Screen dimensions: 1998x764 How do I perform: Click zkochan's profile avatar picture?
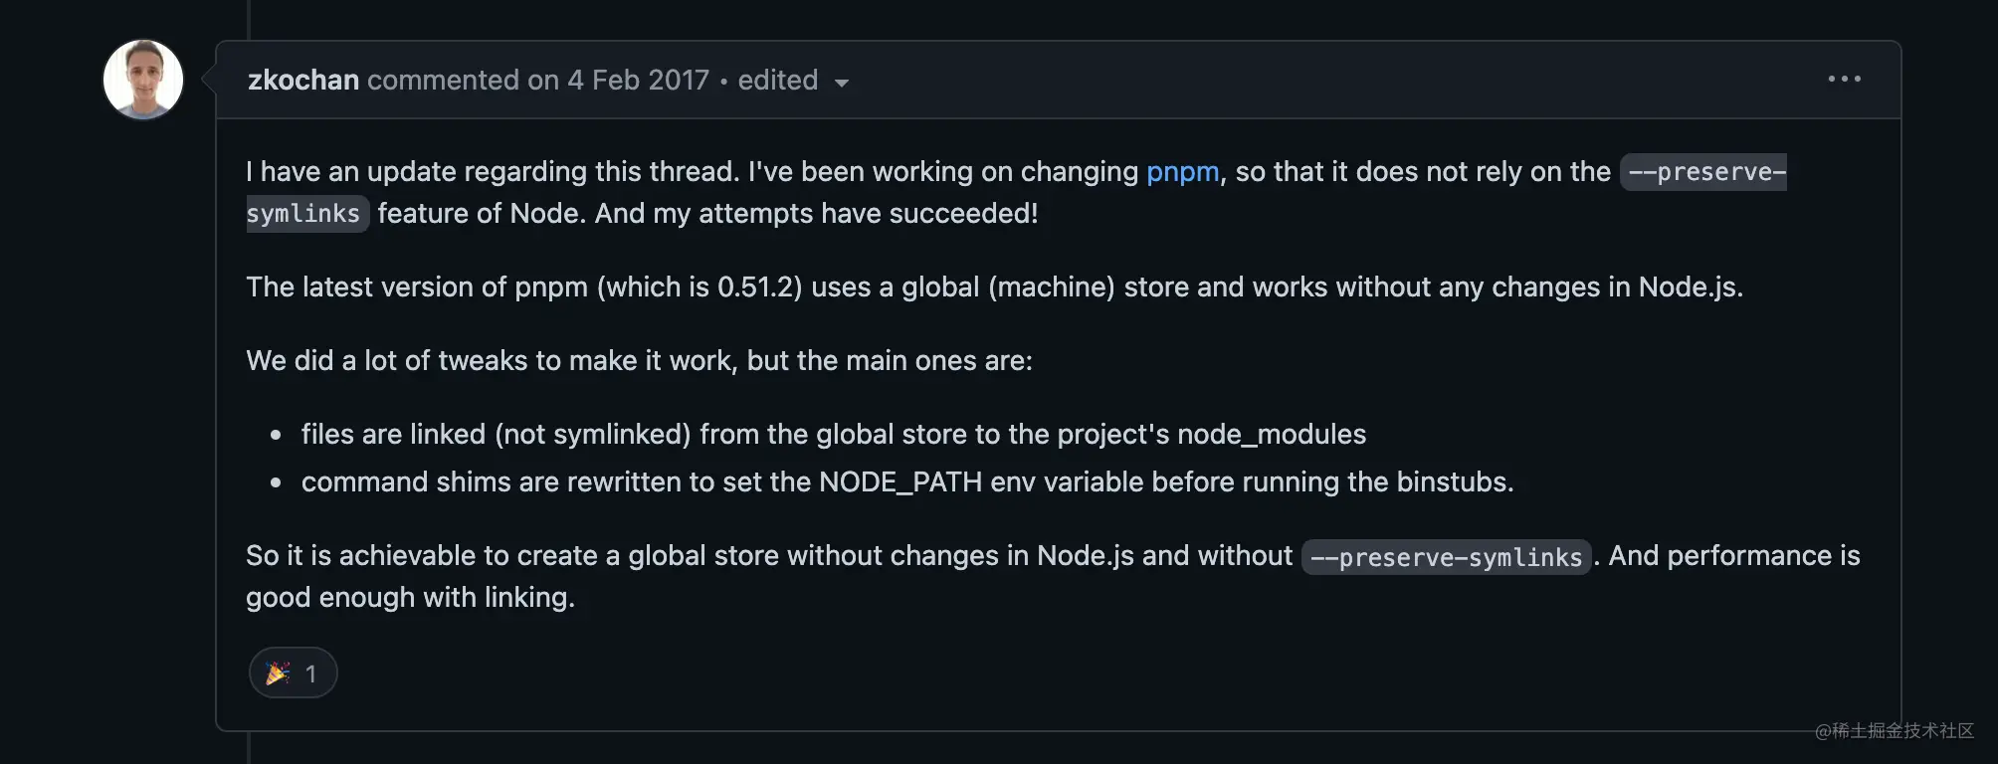pos(143,80)
